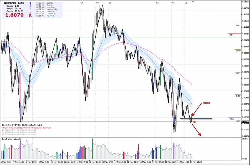Image resolution: width=250 pixels, height=165 pixels.
Task: Click the 11 May 05:00 time label
Action: tap(145, 162)
